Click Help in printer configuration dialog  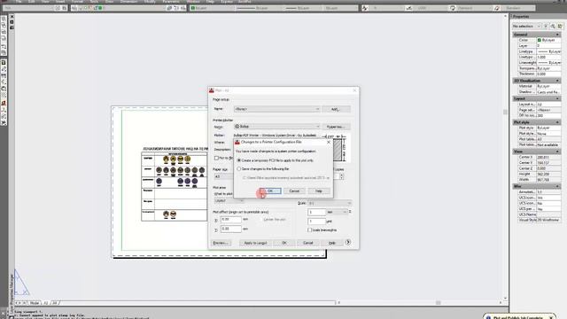(319, 191)
